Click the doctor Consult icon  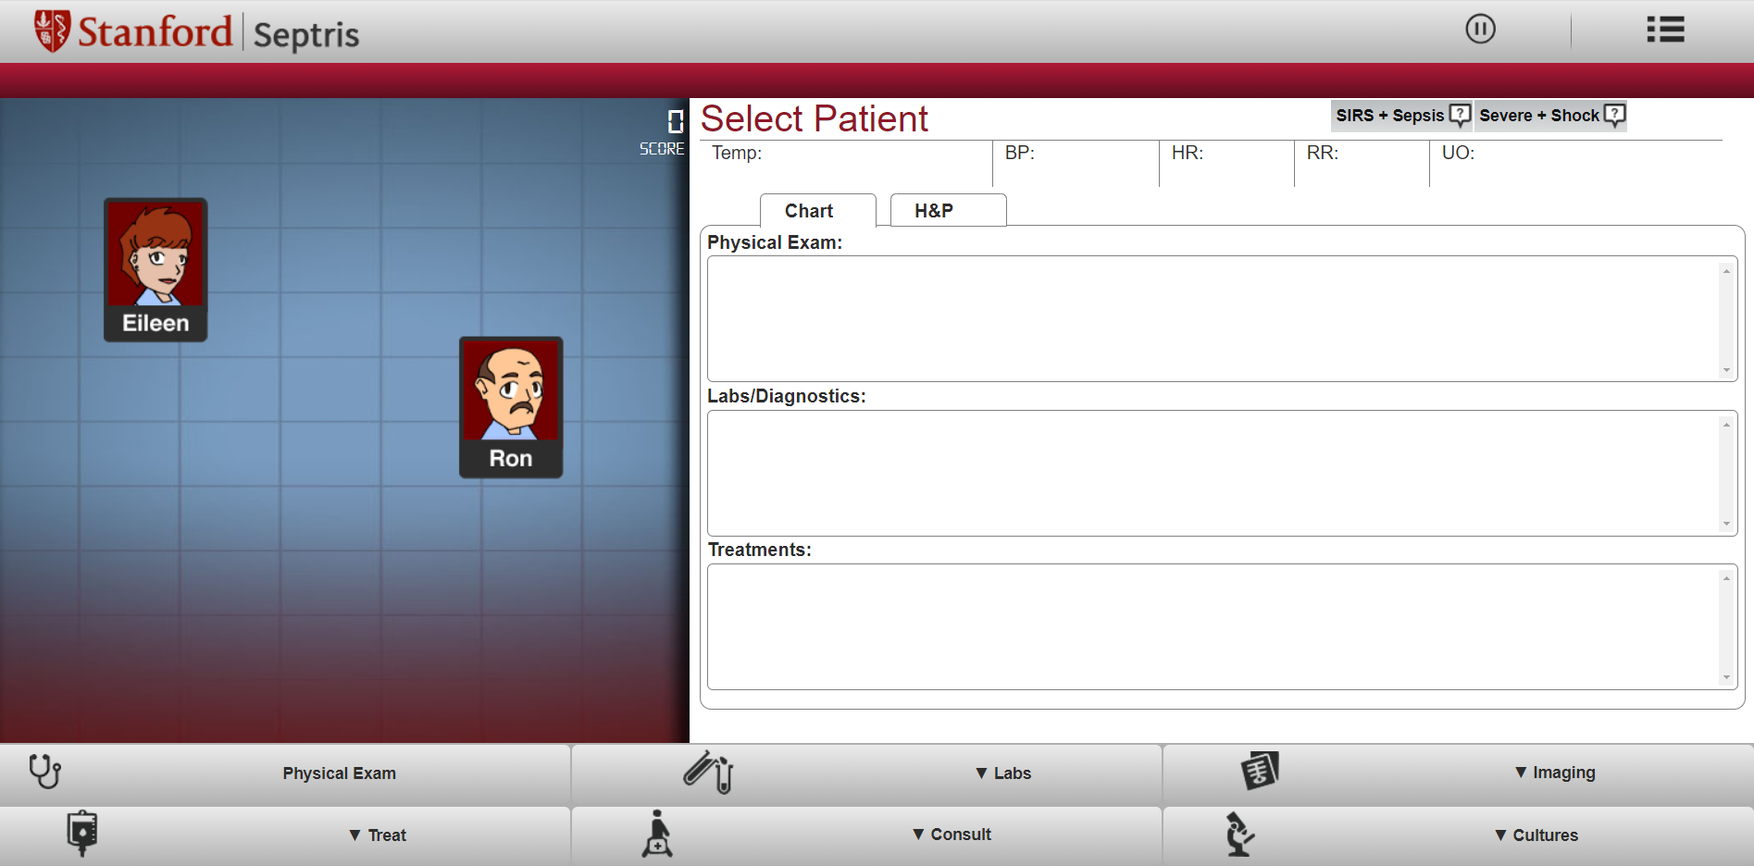[657, 833]
